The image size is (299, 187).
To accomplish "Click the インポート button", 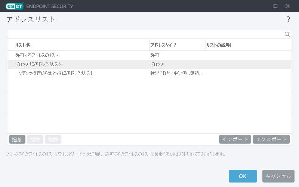I will pyautogui.click(x=235, y=140).
